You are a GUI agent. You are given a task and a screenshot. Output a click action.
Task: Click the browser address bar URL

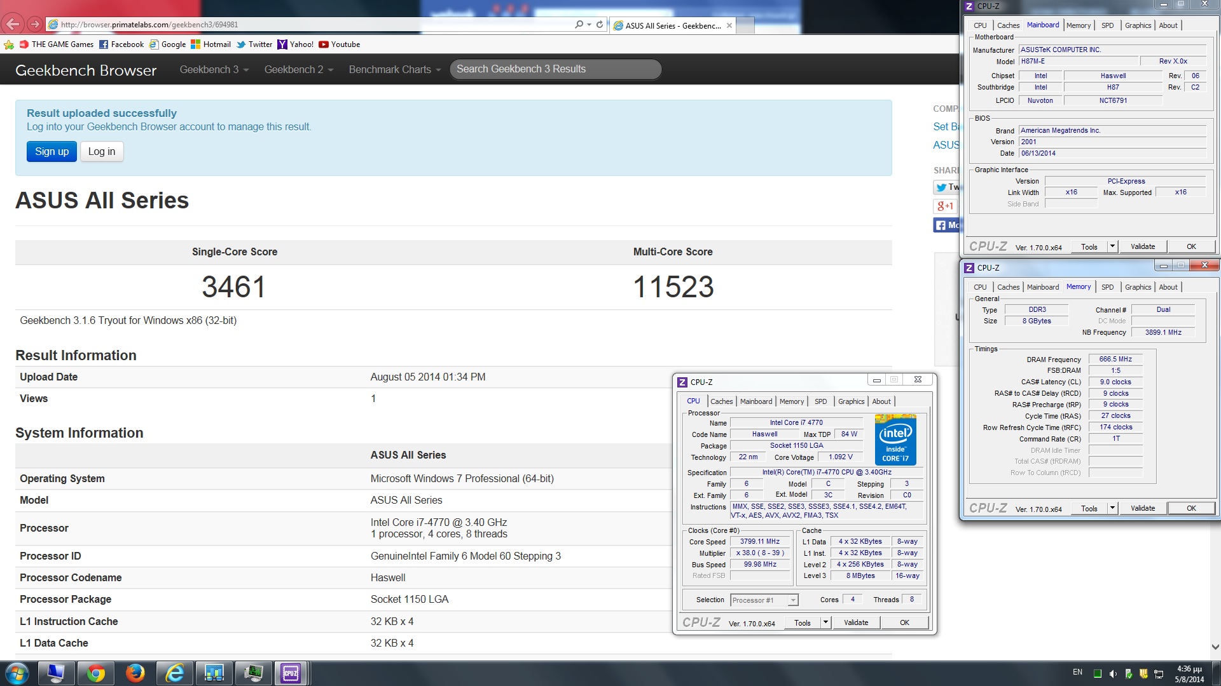(x=149, y=25)
